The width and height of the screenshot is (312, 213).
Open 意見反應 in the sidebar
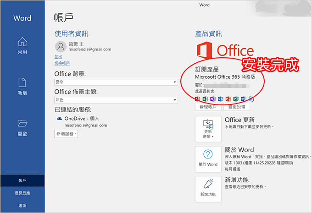point(22,193)
